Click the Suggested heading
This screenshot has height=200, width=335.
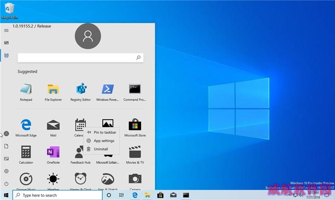(x=27, y=72)
